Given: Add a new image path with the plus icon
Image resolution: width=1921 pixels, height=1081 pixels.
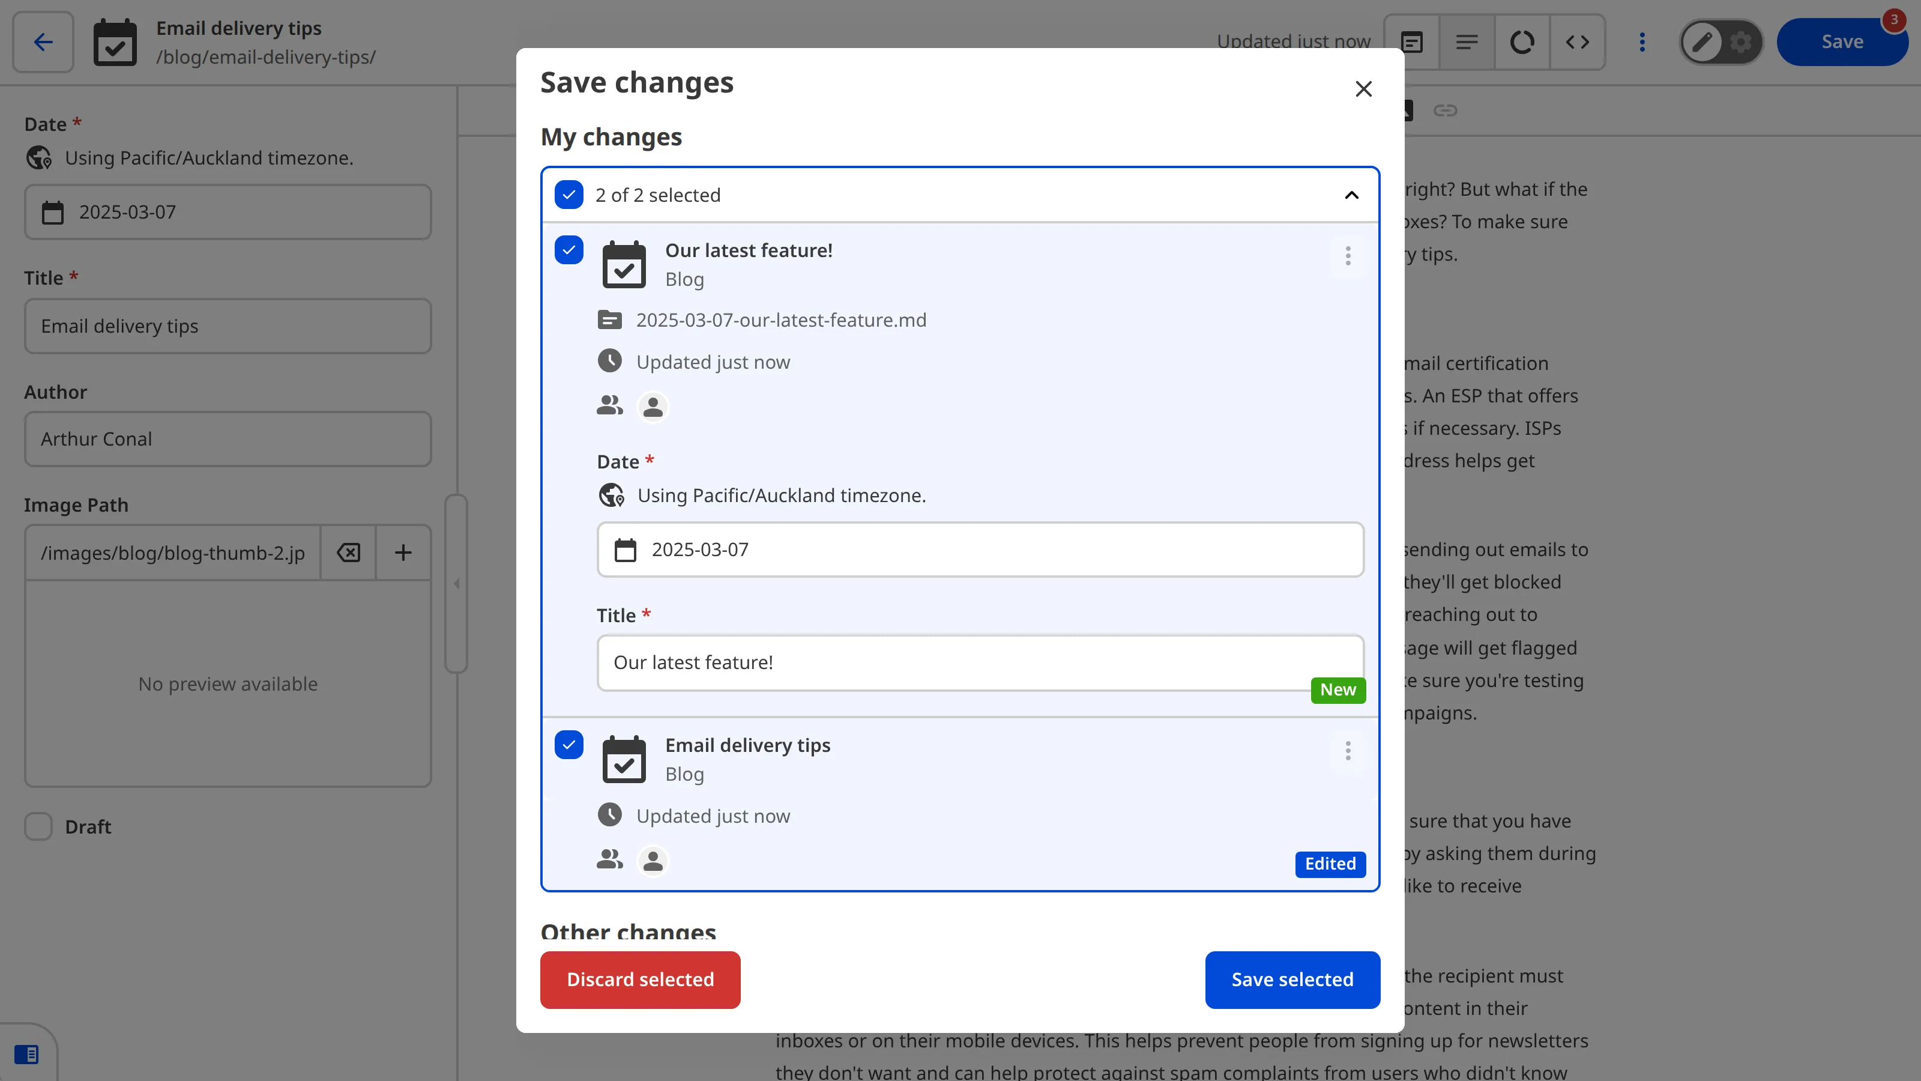Looking at the screenshot, I should point(403,553).
